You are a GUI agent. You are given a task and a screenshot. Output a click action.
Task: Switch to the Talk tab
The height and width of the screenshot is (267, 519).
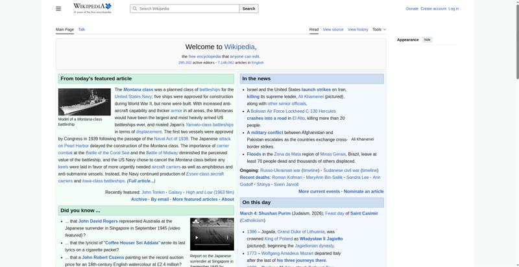coord(82,29)
